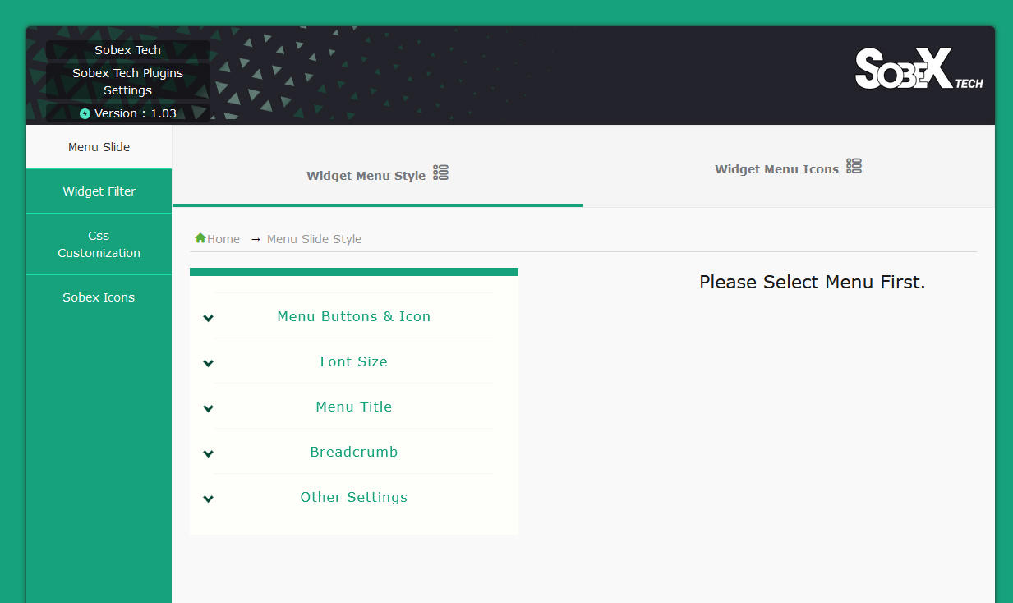
Task: Click the version lightning bolt icon
Action: (x=85, y=113)
